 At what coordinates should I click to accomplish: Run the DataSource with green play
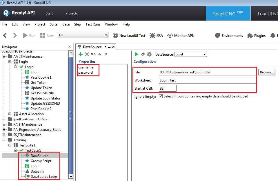(x=136, y=54)
